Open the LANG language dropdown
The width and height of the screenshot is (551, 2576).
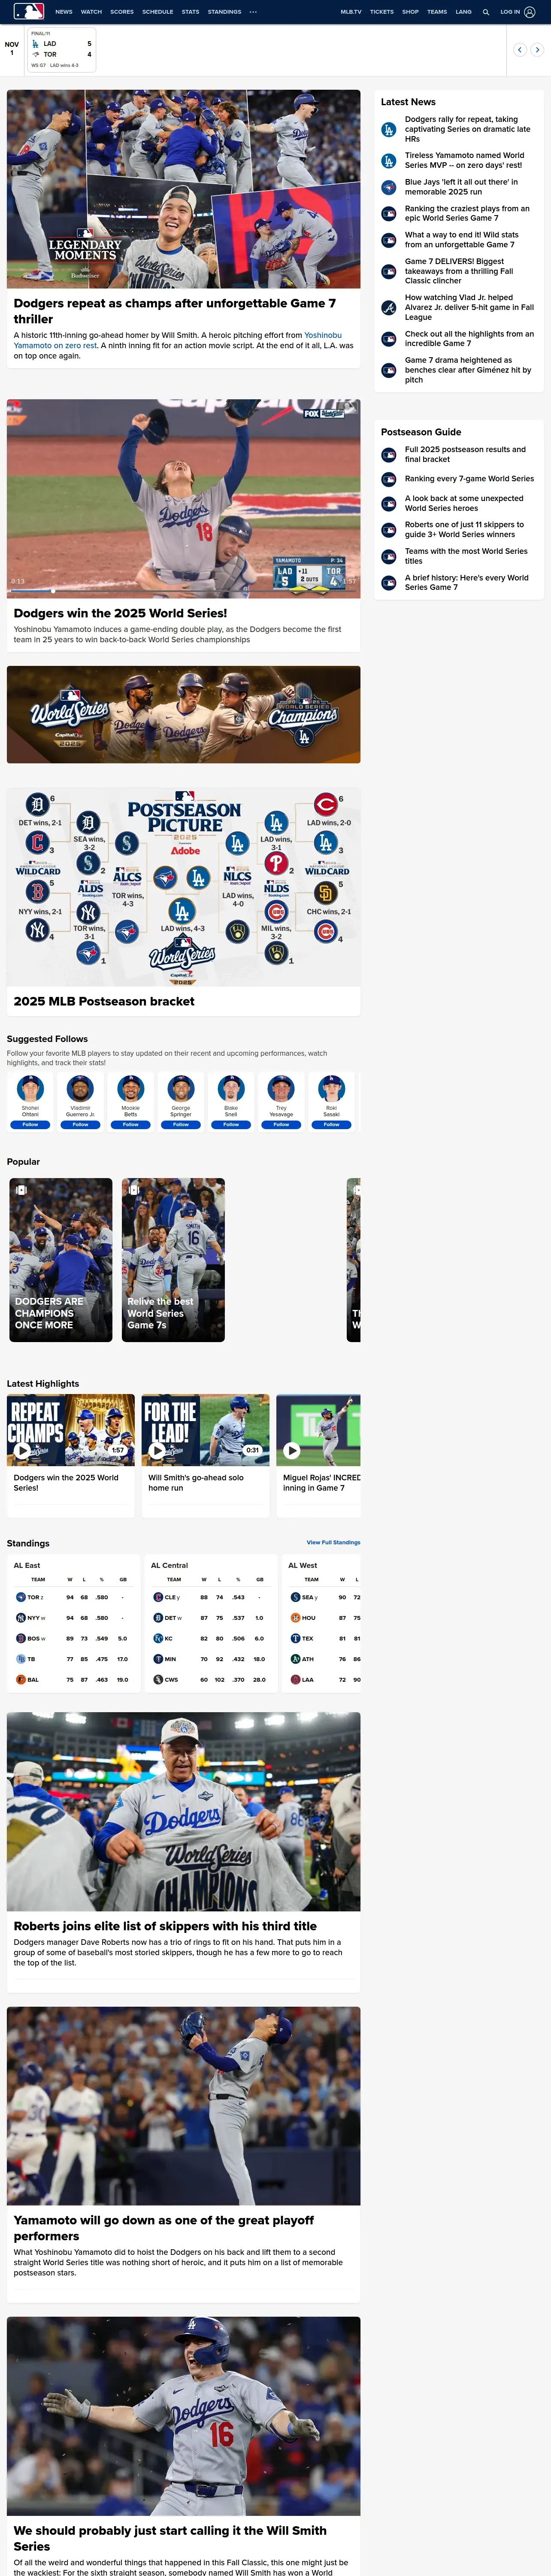463,12
